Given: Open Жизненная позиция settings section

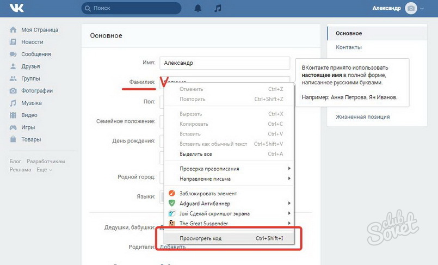Looking at the screenshot, I should 362,117.
